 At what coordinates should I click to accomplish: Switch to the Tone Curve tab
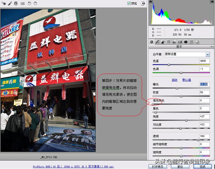(x=157, y=42)
